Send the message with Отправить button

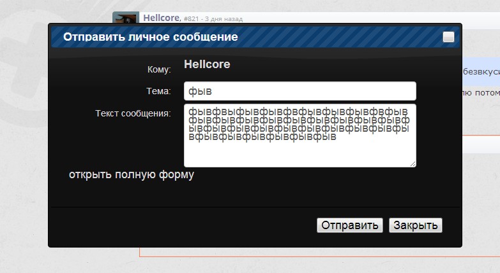tap(350, 225)
